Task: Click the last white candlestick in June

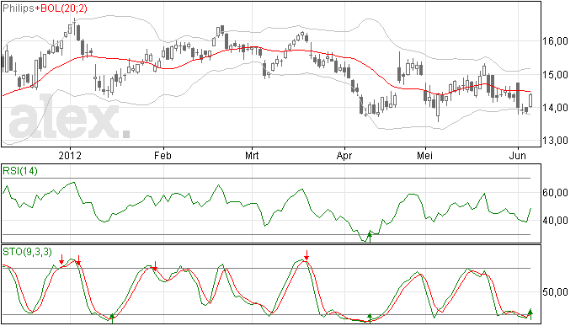Action: coord(530,100)
